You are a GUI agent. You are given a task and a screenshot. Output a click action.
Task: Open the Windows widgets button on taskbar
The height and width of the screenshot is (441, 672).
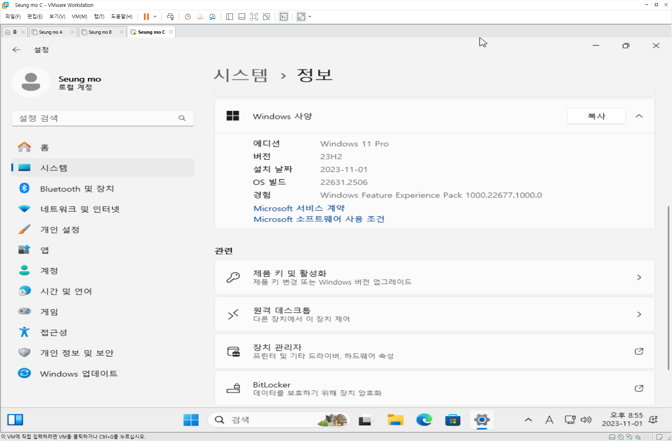[15, 419]
